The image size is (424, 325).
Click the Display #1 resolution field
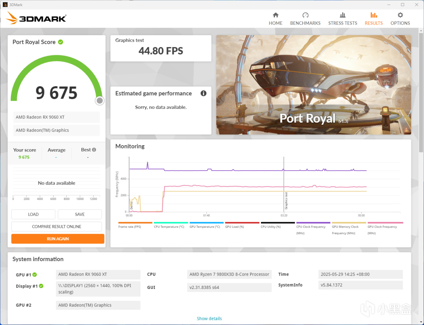[x=98, y=289]
